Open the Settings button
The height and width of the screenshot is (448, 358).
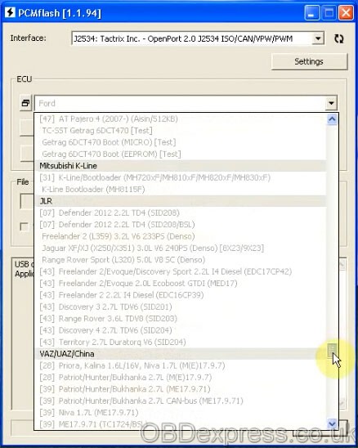[x=309, y=61]
